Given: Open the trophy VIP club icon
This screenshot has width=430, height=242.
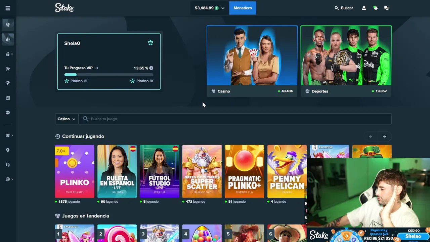Looking at the screenshot, I should [x=8, y=83].
